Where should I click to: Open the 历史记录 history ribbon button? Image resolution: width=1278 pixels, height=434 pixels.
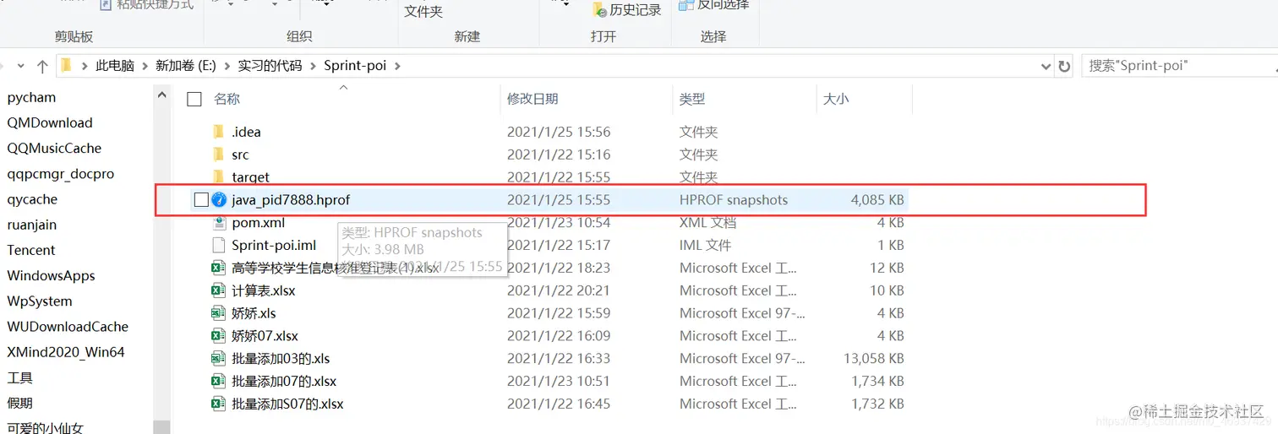(626, 9)
